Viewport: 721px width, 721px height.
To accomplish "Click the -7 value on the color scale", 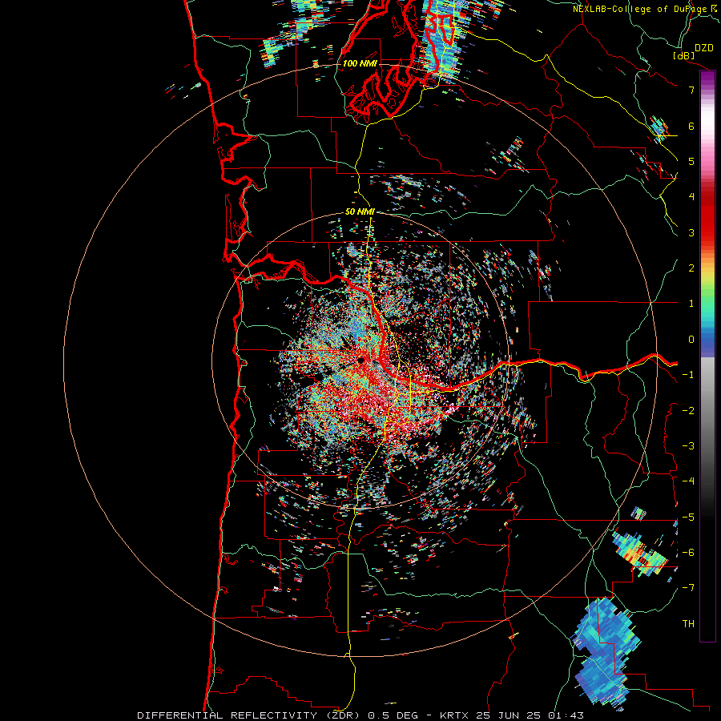I will point(688,588).
